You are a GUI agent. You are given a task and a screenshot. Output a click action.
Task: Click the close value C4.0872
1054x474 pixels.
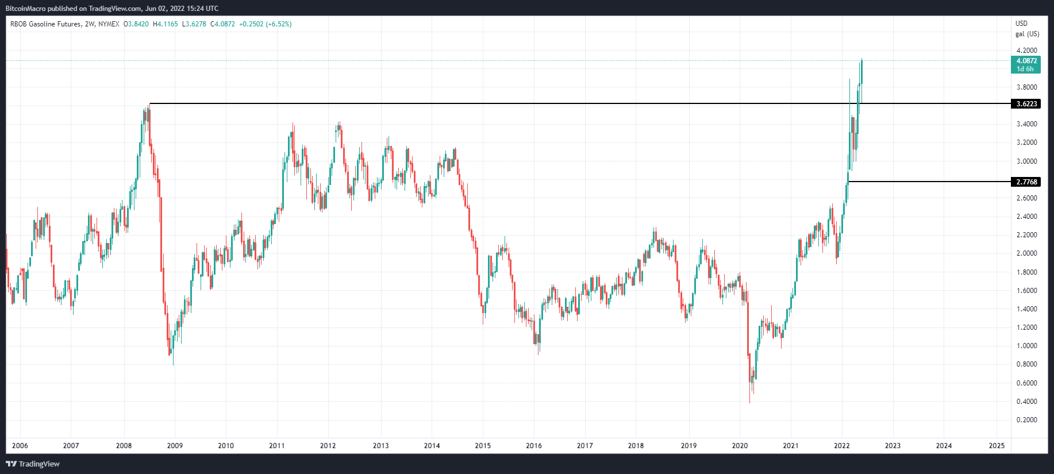222,24
